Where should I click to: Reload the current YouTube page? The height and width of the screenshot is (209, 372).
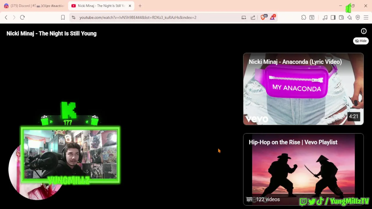22,17
